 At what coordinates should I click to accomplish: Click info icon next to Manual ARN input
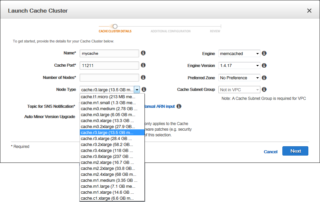tap(179, 106)
